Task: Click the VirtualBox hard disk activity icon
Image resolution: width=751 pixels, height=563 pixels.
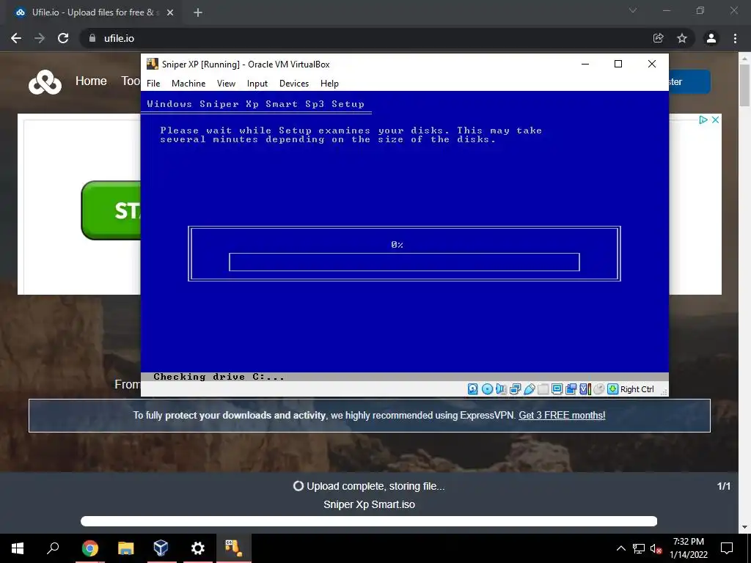Action: tap(473, 389)
